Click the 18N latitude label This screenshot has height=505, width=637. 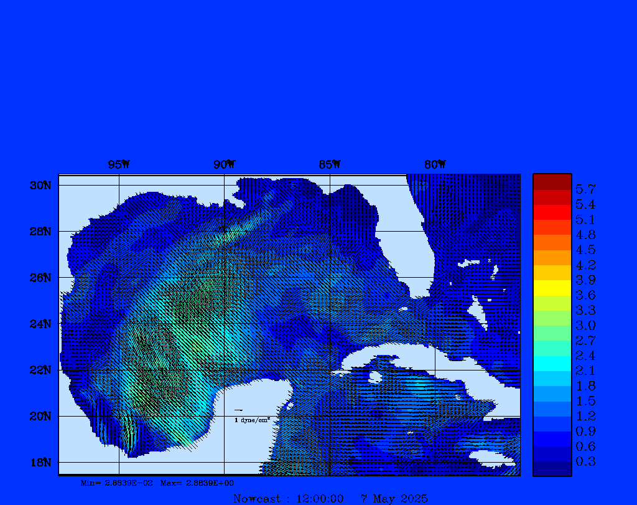tap(40, 462)
